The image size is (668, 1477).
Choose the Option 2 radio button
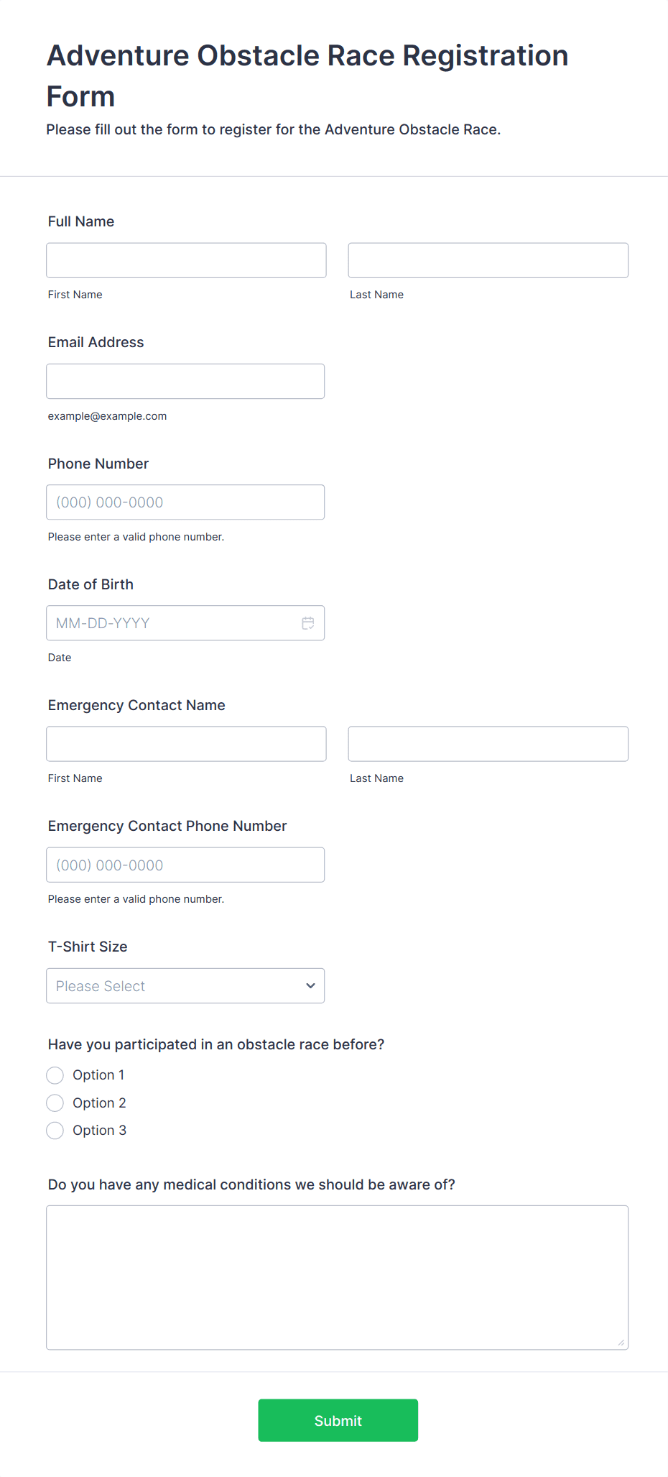pos(55,1103)
